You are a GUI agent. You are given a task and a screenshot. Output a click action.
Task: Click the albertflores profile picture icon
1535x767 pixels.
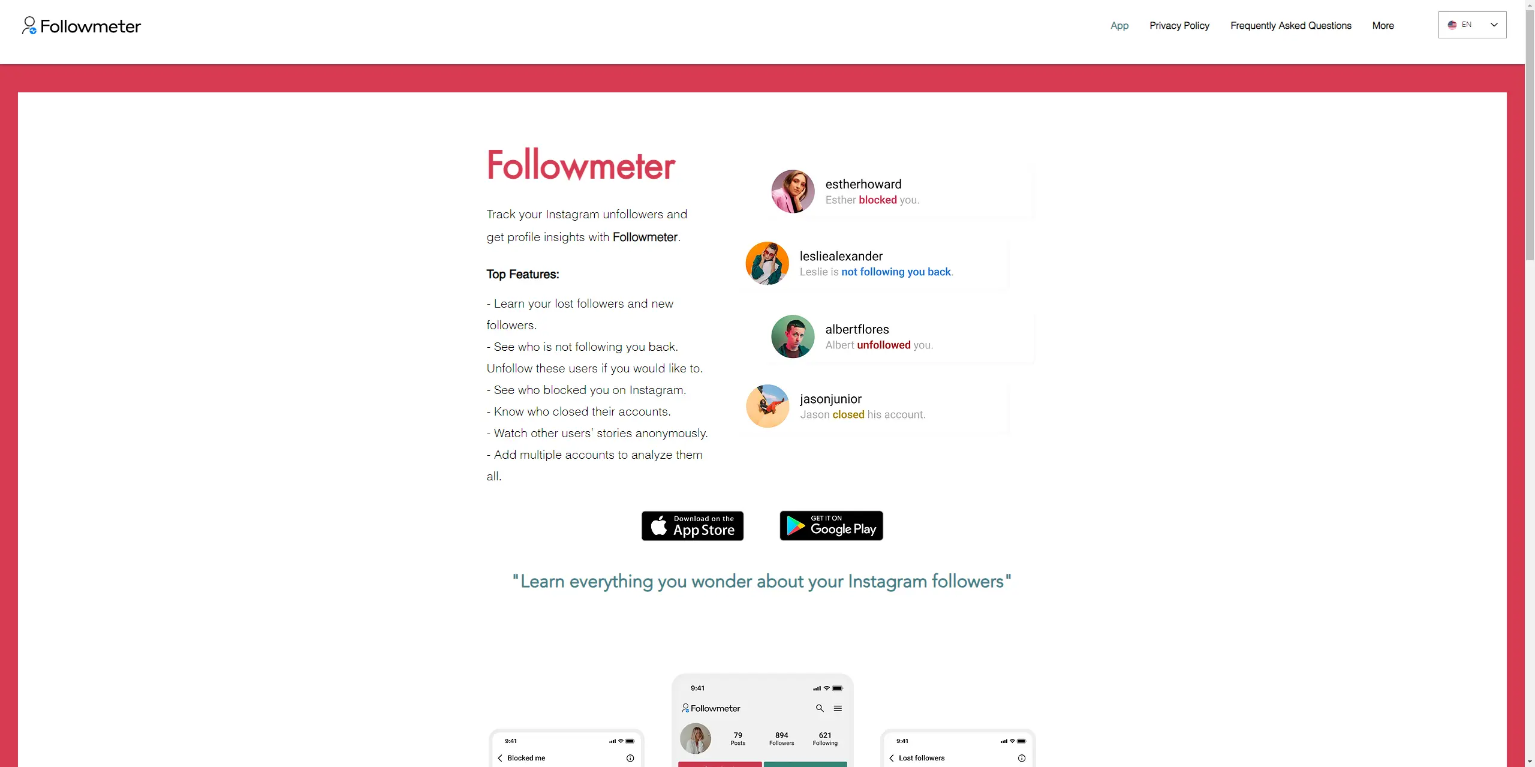(793, 336)
